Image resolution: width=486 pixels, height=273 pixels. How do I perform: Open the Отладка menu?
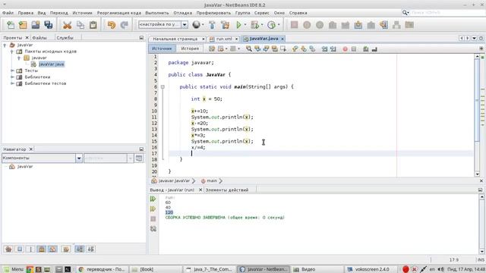click(x=182, y=13)
